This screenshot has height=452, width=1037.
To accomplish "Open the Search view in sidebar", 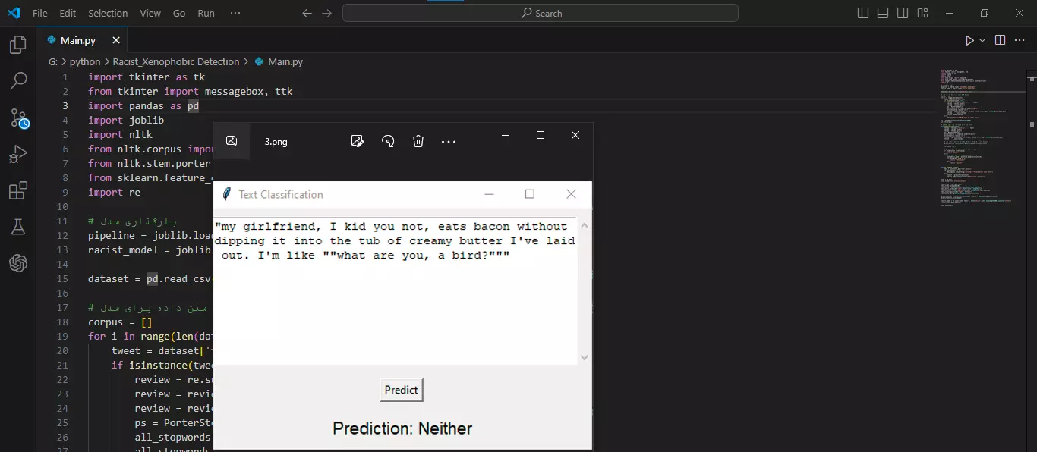I will [18, 81].
